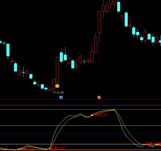Open the blue 财 info badge

(x=61, y=97)
